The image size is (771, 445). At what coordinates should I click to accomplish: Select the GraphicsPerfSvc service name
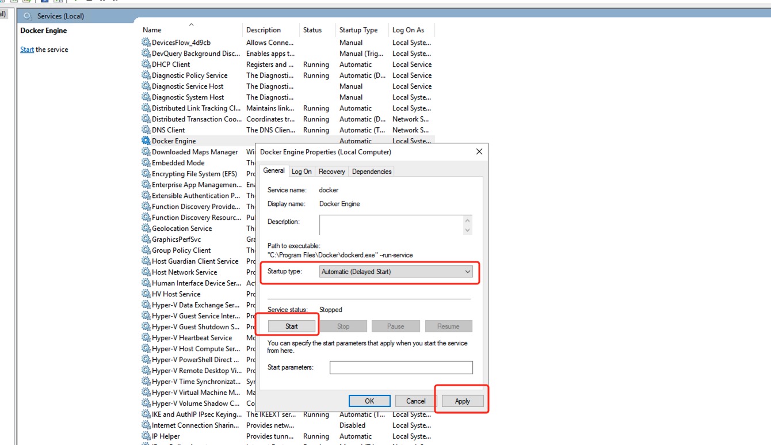(176, 239)
